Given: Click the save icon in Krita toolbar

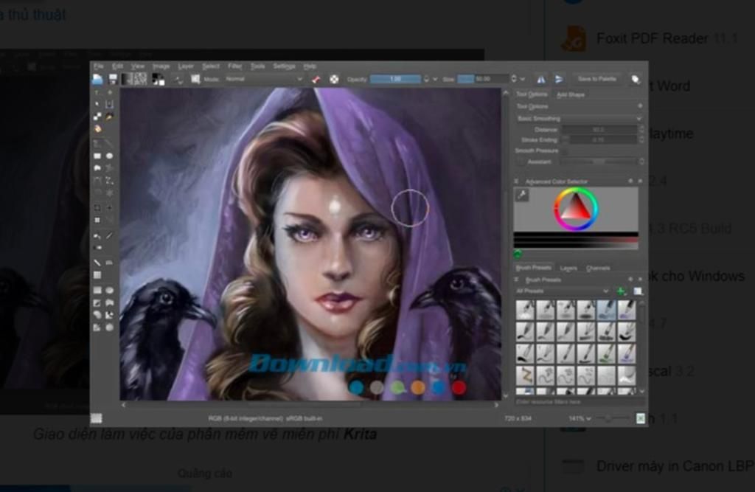Looking at the screenshot, I should (113, 79).
